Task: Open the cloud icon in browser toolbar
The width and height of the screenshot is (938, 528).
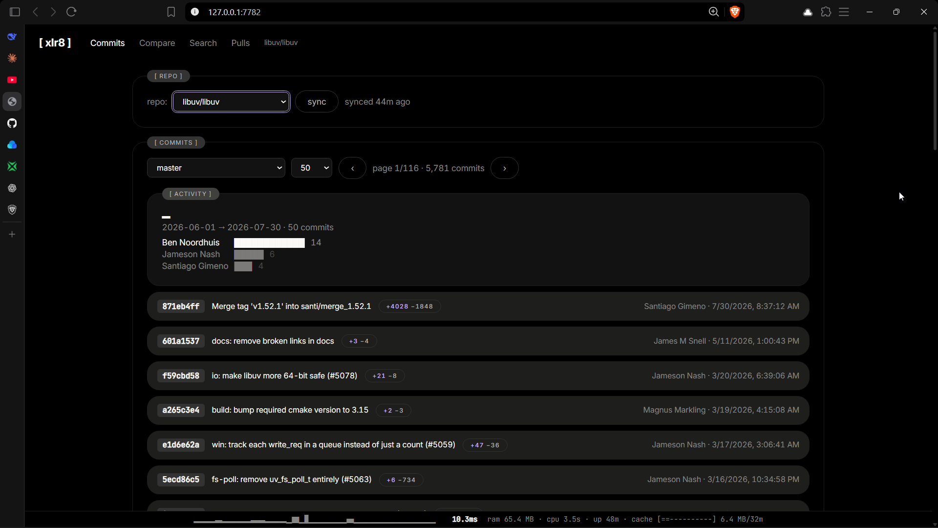Action: click(x=808, y=12)
